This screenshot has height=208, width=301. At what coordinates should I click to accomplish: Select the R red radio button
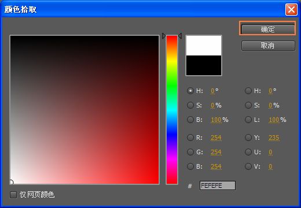tap(190, 138)
